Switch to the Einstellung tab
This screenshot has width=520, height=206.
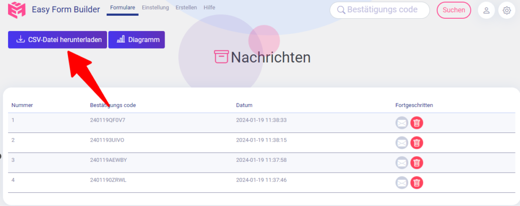[x=155, y=7]
